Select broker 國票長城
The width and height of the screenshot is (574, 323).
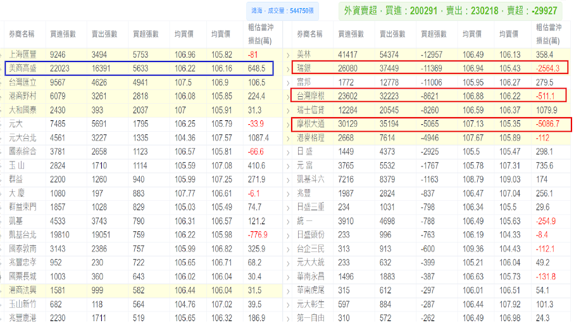(23, 277)
